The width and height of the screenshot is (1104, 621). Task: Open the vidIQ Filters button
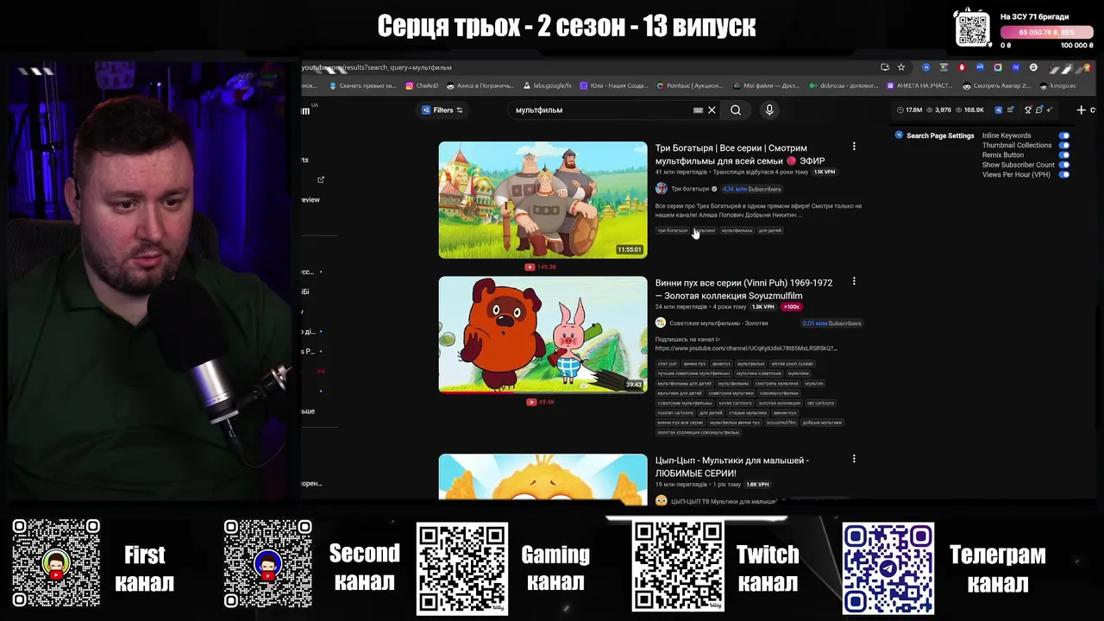[442, 110]
